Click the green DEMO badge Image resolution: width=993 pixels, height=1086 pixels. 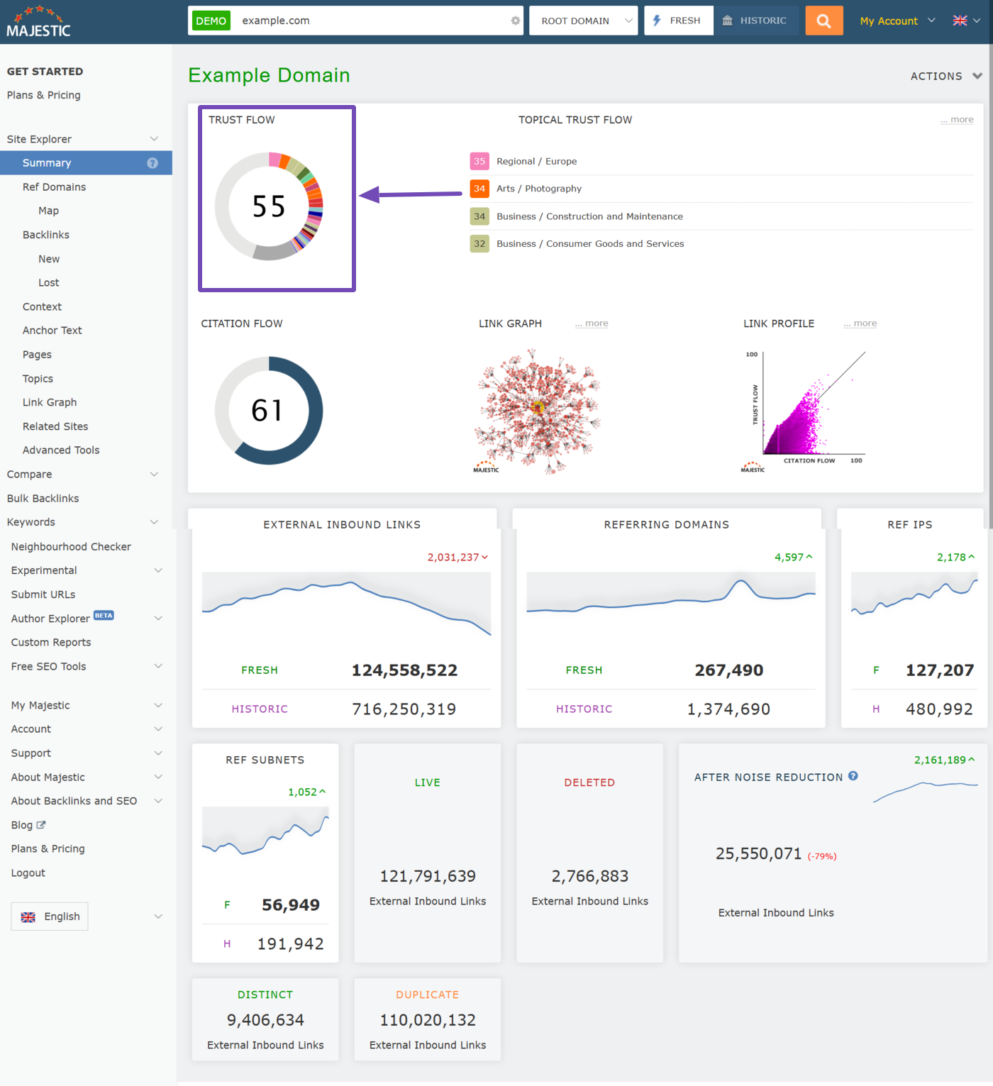(211, 21)
